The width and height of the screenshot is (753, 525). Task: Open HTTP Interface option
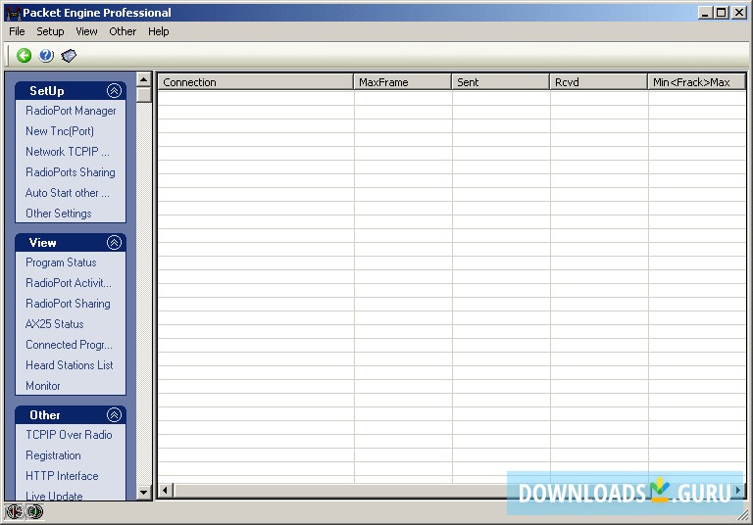pyautogui.click(x=62, y=476)
